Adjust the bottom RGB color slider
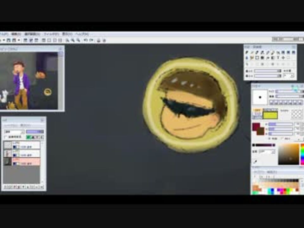304x228 pixels. pyautogui.click(x=281, y=134)
